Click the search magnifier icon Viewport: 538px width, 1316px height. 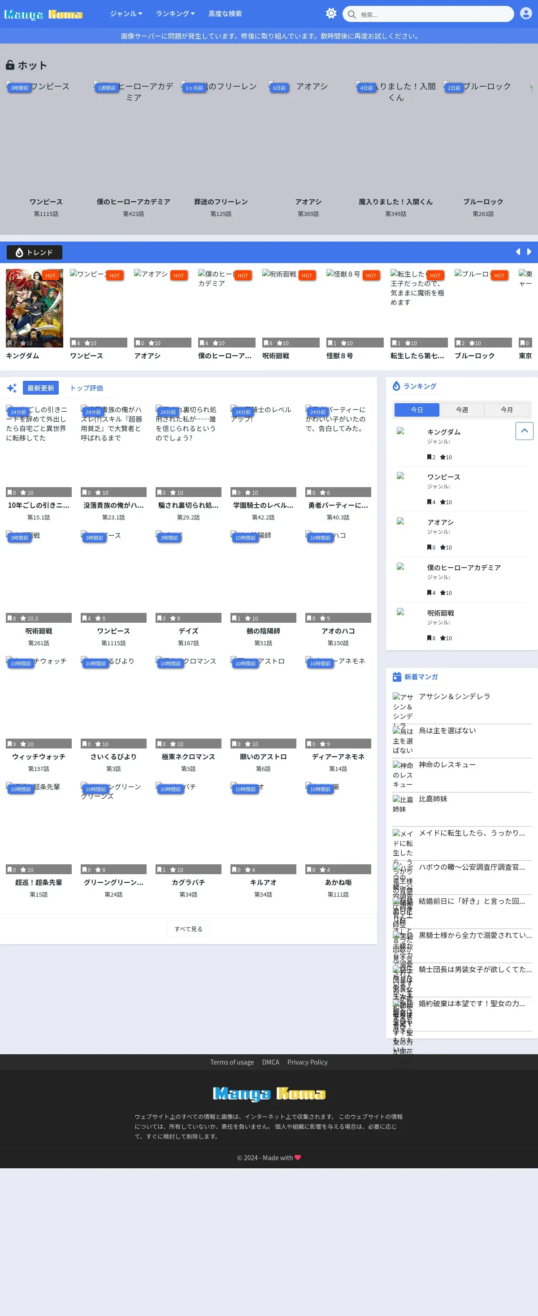click(x=352, y=14)
